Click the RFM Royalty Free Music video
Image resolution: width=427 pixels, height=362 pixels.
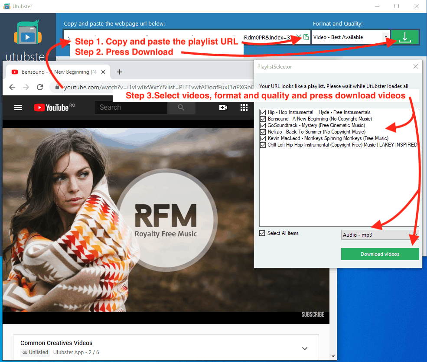pos(166,220)
